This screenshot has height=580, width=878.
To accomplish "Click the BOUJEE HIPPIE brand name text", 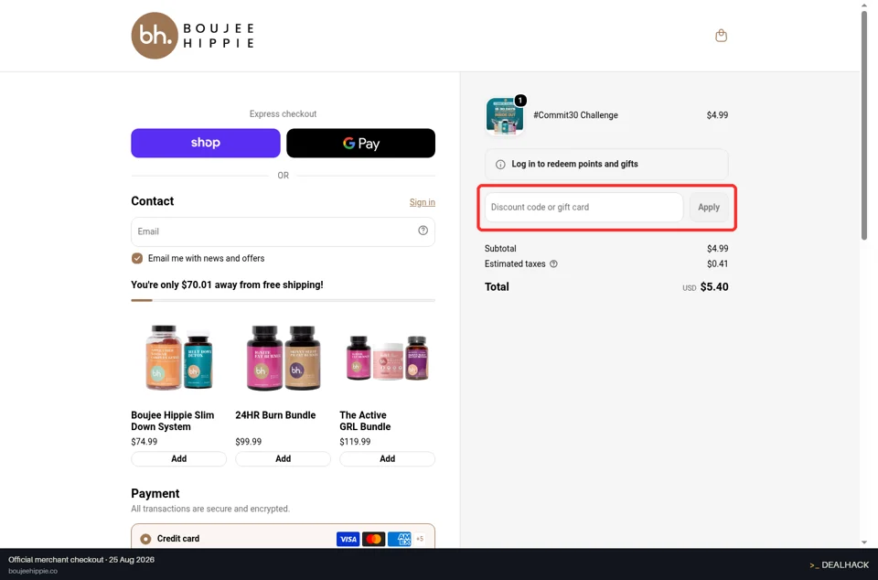I will [219, 36].
